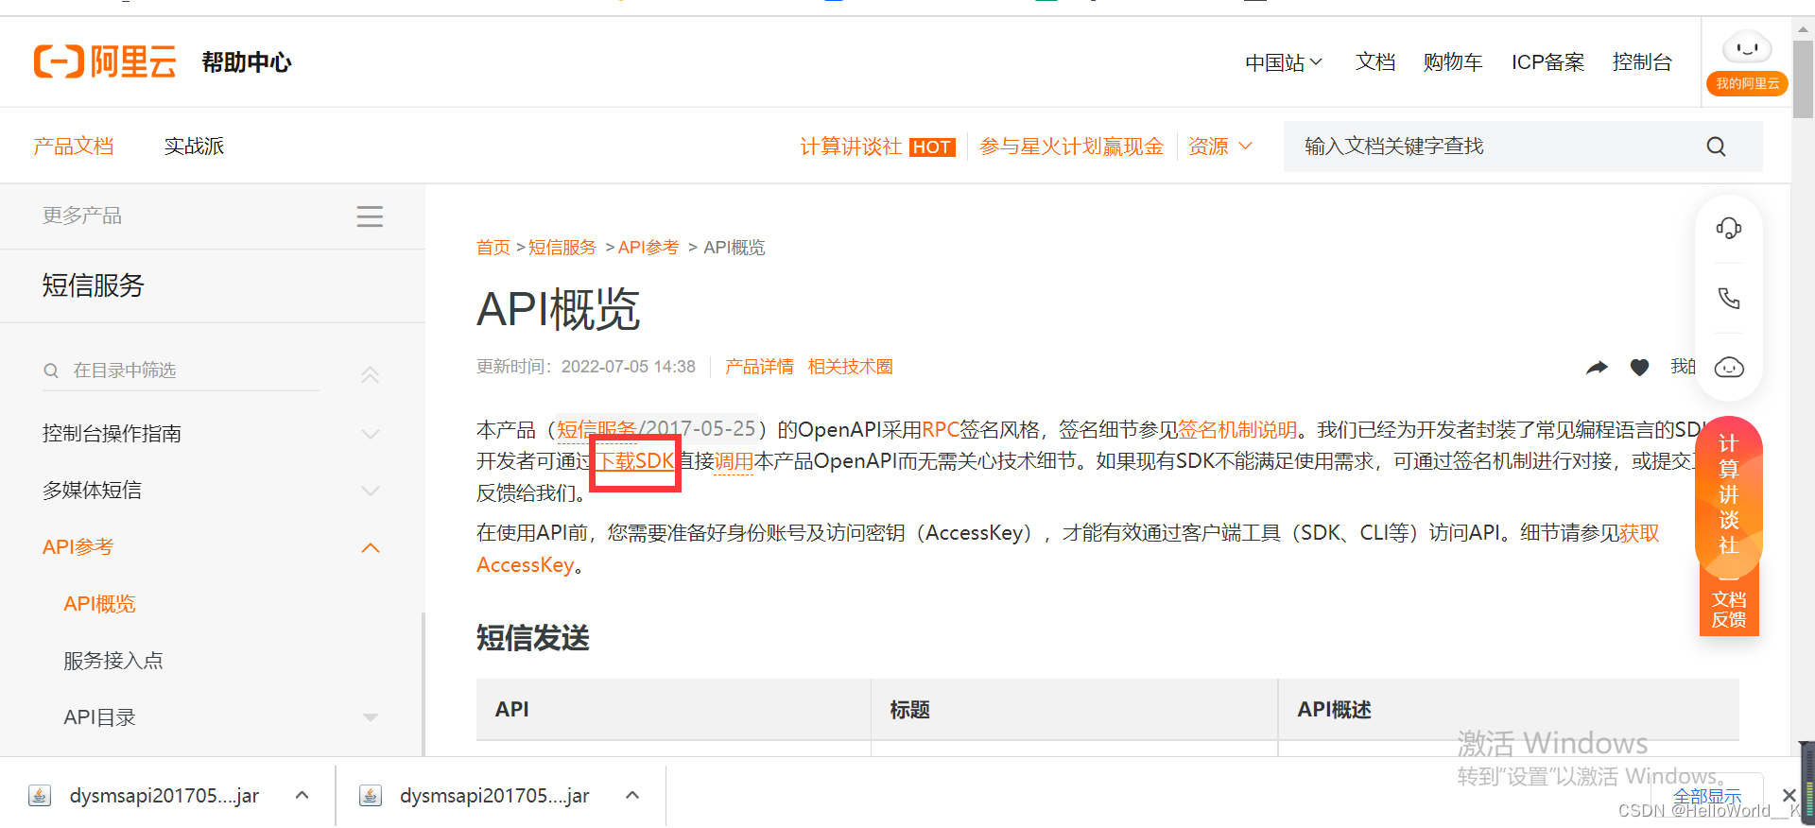
Task: Click the 文档反馈 feedback button
Action: pyautogui.click(x=1729, y=610)
